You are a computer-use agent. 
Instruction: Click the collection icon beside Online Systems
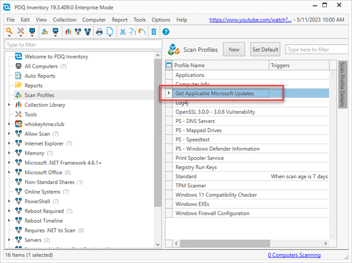pos(19,192)
